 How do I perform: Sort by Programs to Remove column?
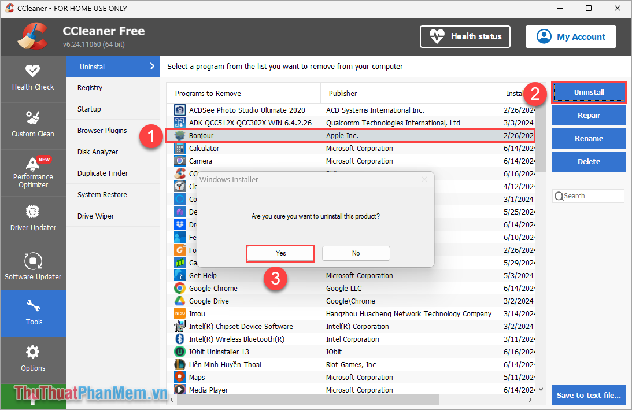243,93
